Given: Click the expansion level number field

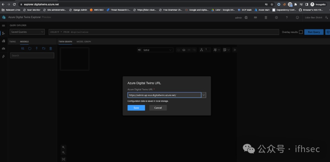Looking at the screenshot, I should pyautogui.click(x=207, y=50).
